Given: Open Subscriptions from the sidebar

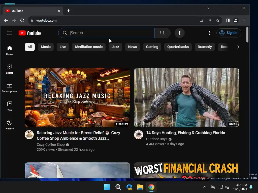Looking at the screenshot, I should click(x=10, y=88).
